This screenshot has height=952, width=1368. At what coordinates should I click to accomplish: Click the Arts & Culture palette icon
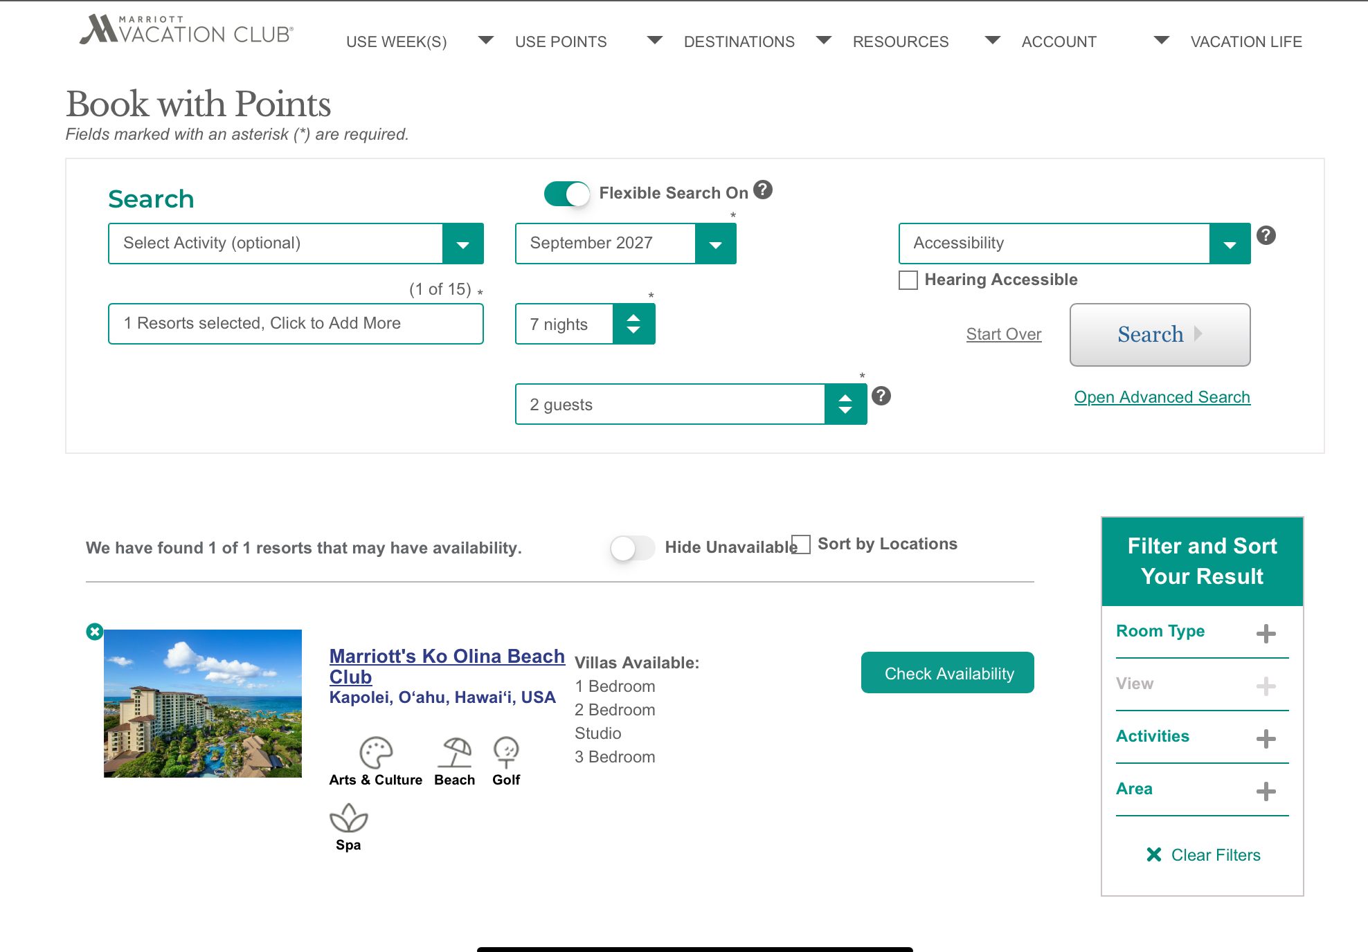click(376, 753)
